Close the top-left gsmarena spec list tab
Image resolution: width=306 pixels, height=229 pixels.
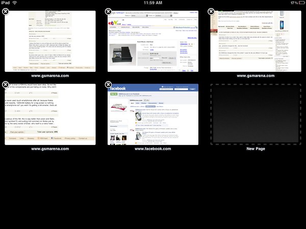5,11
